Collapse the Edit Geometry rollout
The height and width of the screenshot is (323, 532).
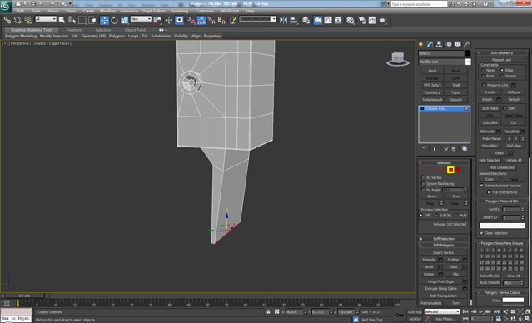(502, 53)
